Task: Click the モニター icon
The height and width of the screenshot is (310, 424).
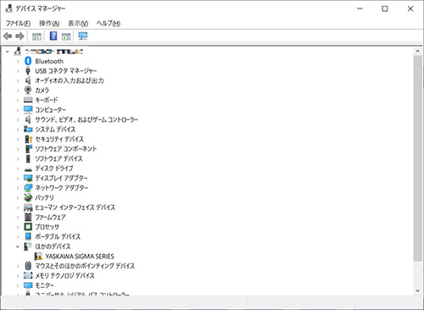Action: 28,285
